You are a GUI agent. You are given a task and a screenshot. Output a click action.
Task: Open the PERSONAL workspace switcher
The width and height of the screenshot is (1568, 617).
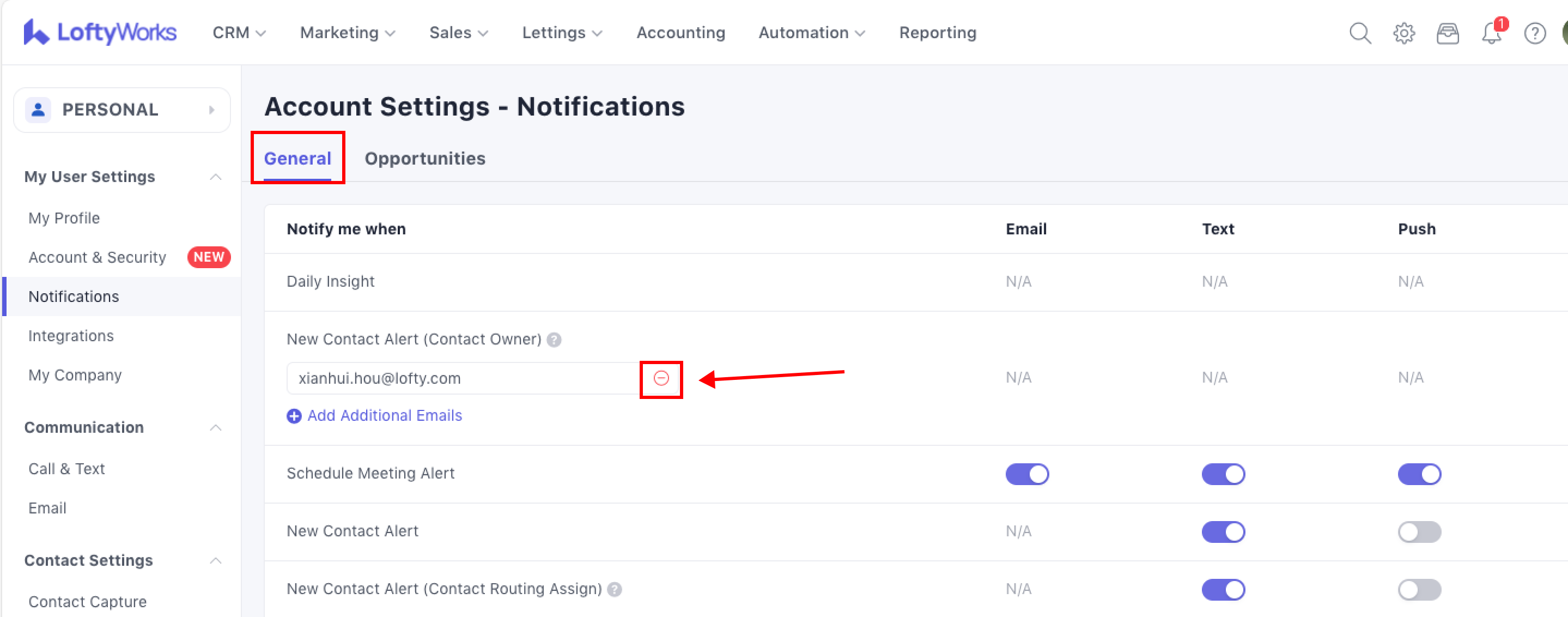[x=121, y=110]
